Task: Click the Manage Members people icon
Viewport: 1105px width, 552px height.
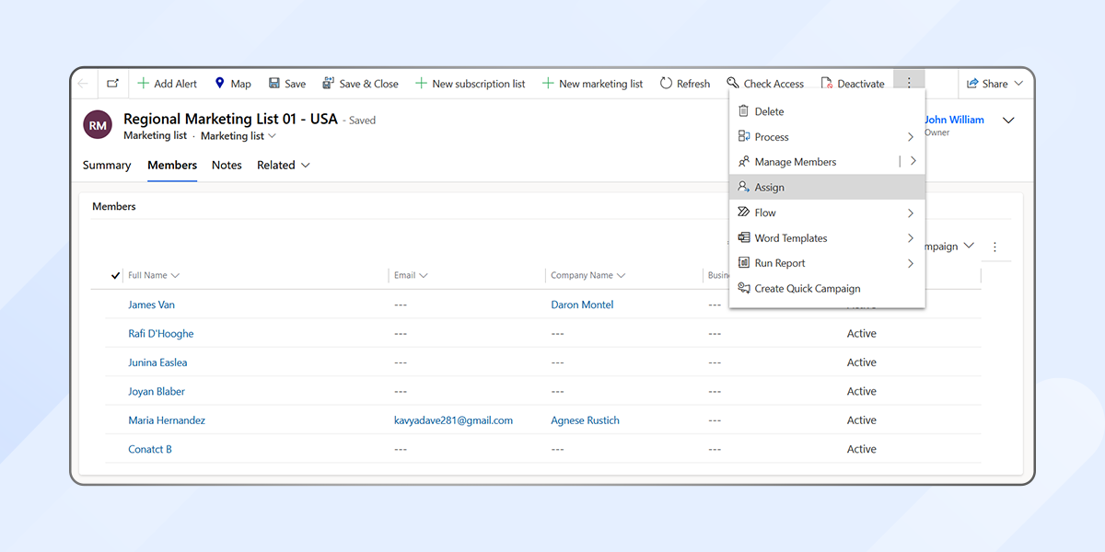Action: (744, 162)
